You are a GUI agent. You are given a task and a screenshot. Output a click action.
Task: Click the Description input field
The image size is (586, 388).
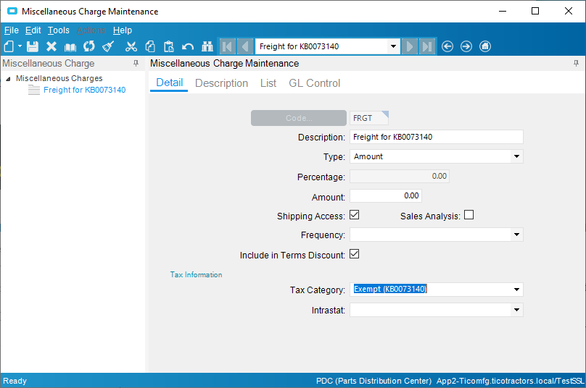click(436, 137)
